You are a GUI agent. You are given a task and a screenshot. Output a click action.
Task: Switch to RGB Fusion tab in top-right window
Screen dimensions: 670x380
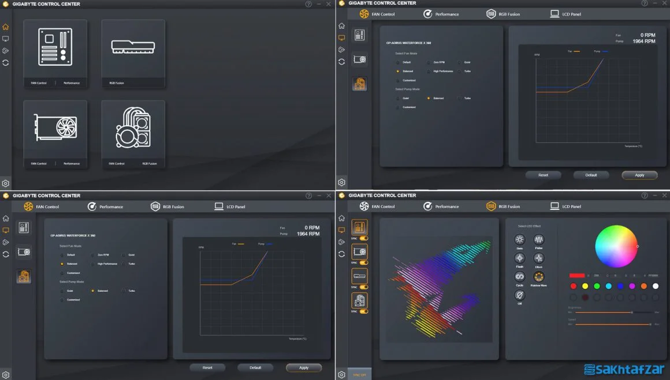pos(503,14)
